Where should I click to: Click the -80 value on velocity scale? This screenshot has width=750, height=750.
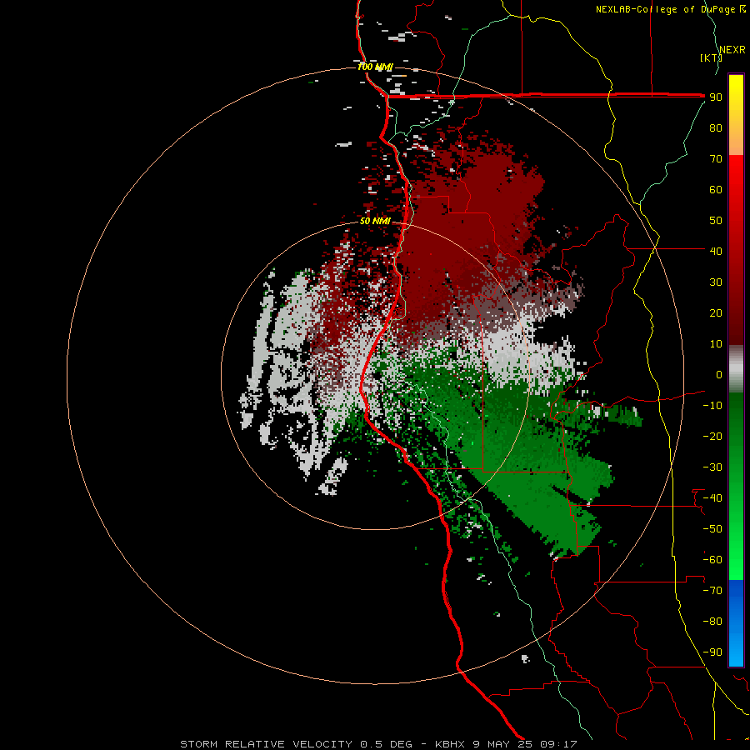(712, 622)
